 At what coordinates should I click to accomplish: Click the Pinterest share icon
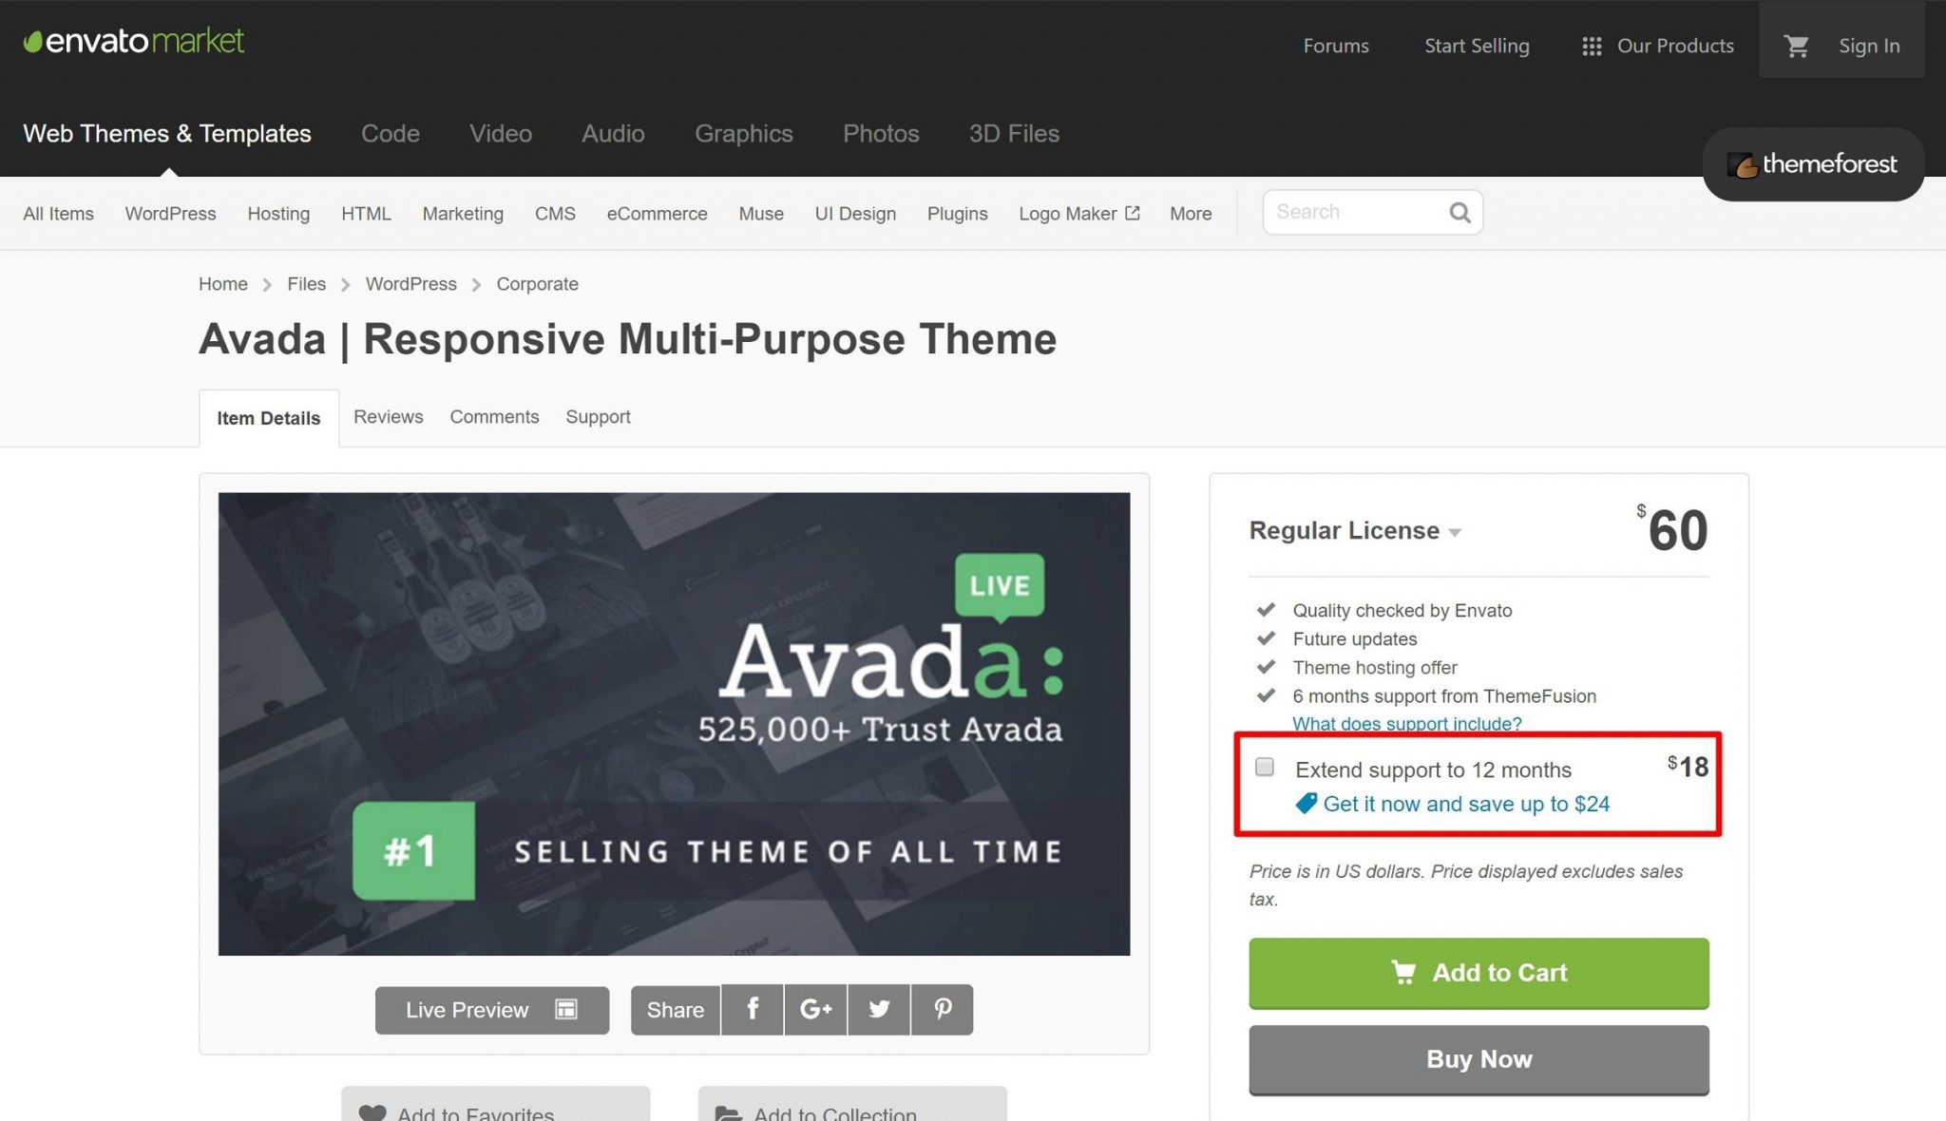point(943,1009)
